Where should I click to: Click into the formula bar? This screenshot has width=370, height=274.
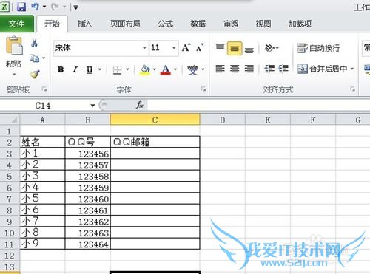pos(258,106)
